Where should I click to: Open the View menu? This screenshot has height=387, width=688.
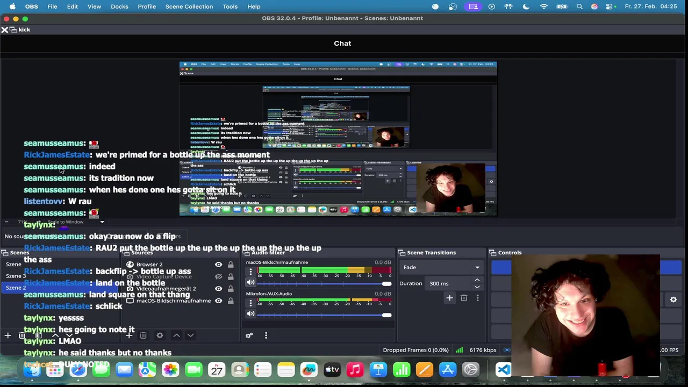click(x=94, y=6)
